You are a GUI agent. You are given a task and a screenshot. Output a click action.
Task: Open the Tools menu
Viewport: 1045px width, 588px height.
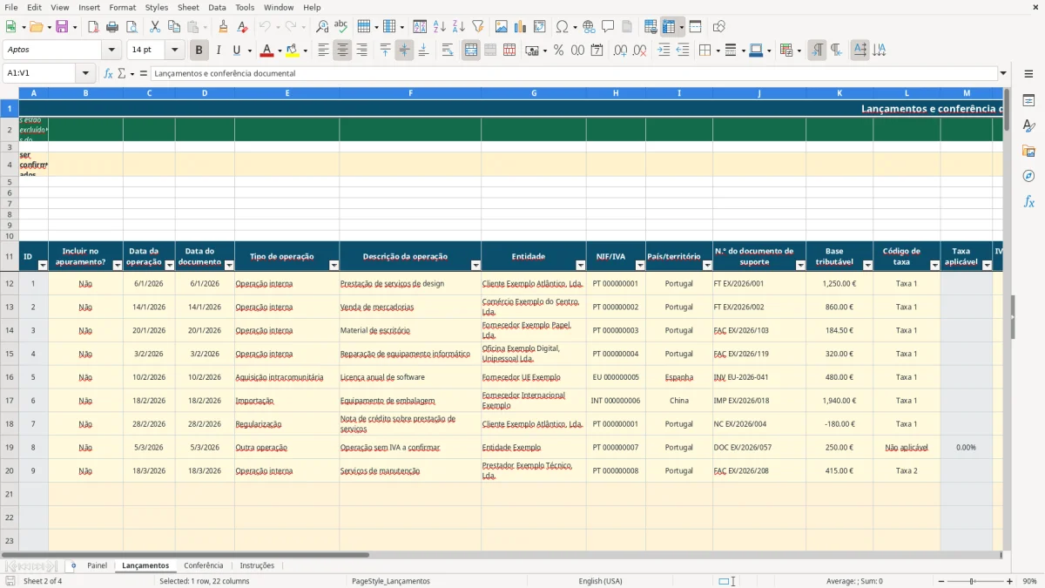(246, 7)
